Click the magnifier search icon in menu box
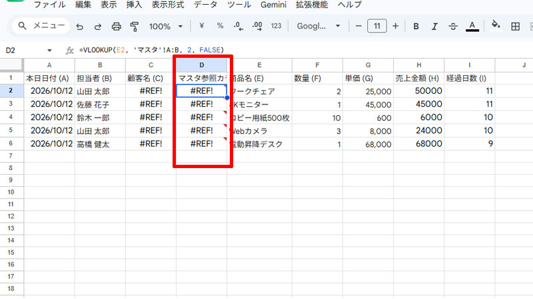The height and width of the screenshot is (299, 533). (x=22, y=26)
